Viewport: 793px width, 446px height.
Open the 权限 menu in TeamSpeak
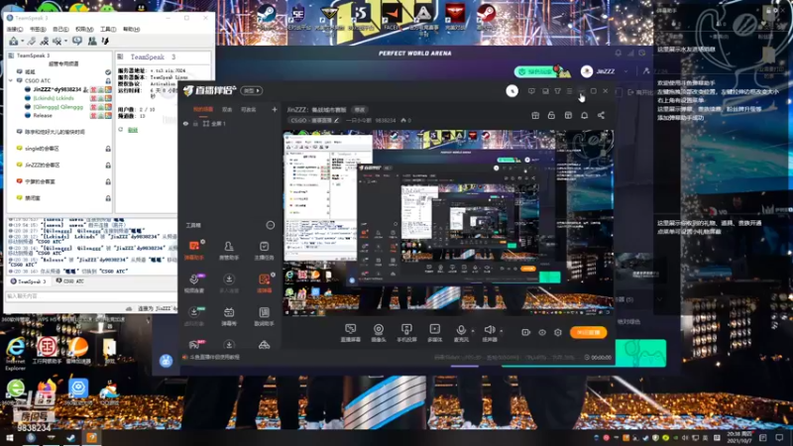coord(84,29)
